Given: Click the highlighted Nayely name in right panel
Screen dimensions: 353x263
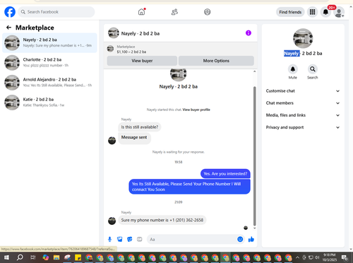Looking at the screenshot, I should coord(292,54).
